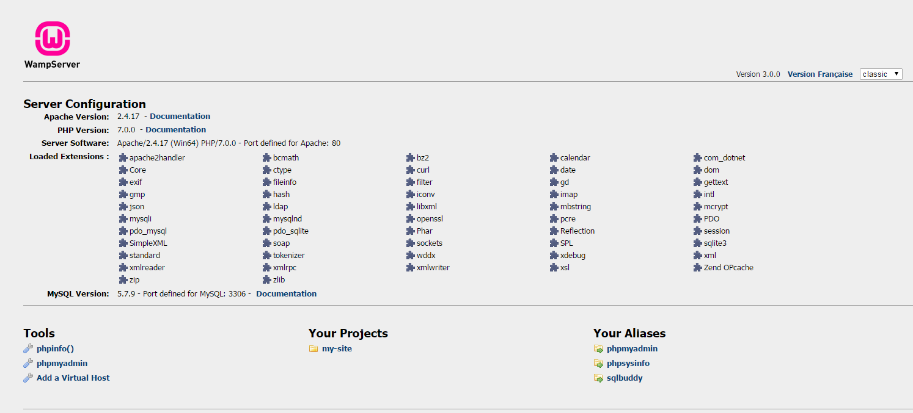Click the puzzle icon beside gd

coord(554,182)
